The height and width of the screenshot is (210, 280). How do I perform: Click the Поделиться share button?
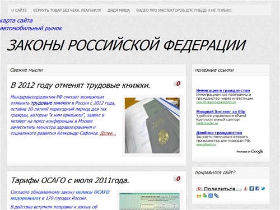[218, 189]
